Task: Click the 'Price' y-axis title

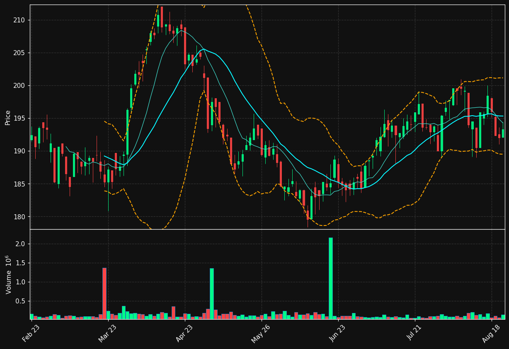Action: pos(8,117)
